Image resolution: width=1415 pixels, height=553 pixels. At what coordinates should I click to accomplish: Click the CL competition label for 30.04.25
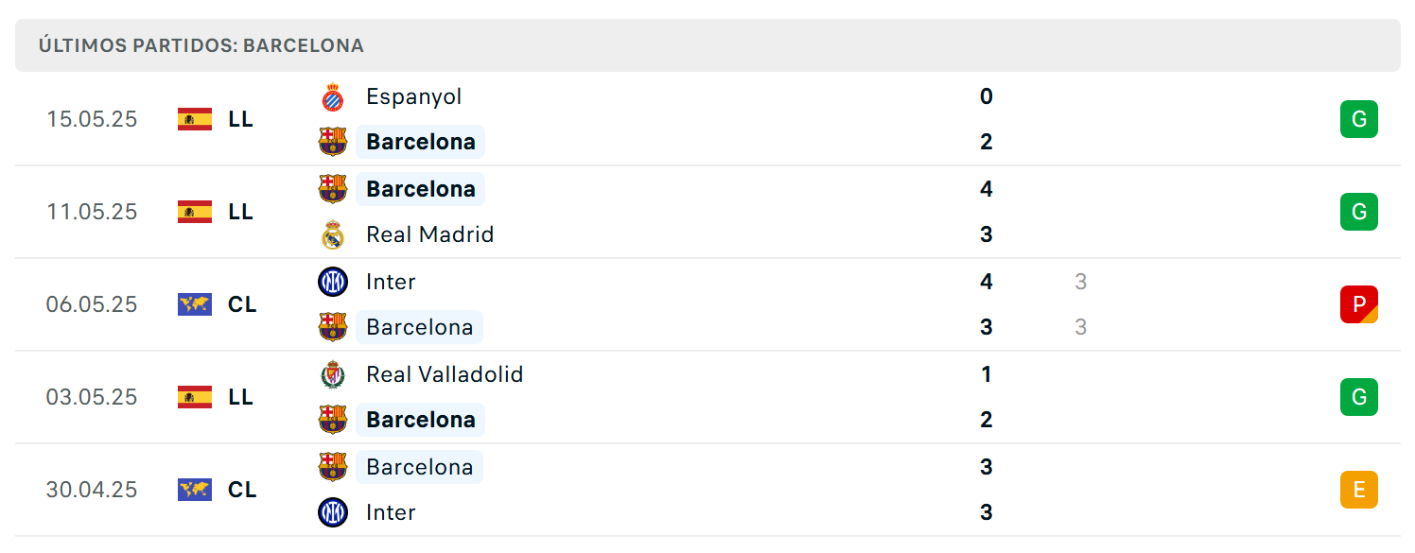[242, 490]
